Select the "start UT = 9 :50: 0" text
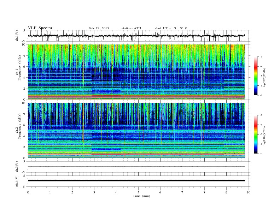The height and width of the screenshot is (216, 280). (171, 28)
